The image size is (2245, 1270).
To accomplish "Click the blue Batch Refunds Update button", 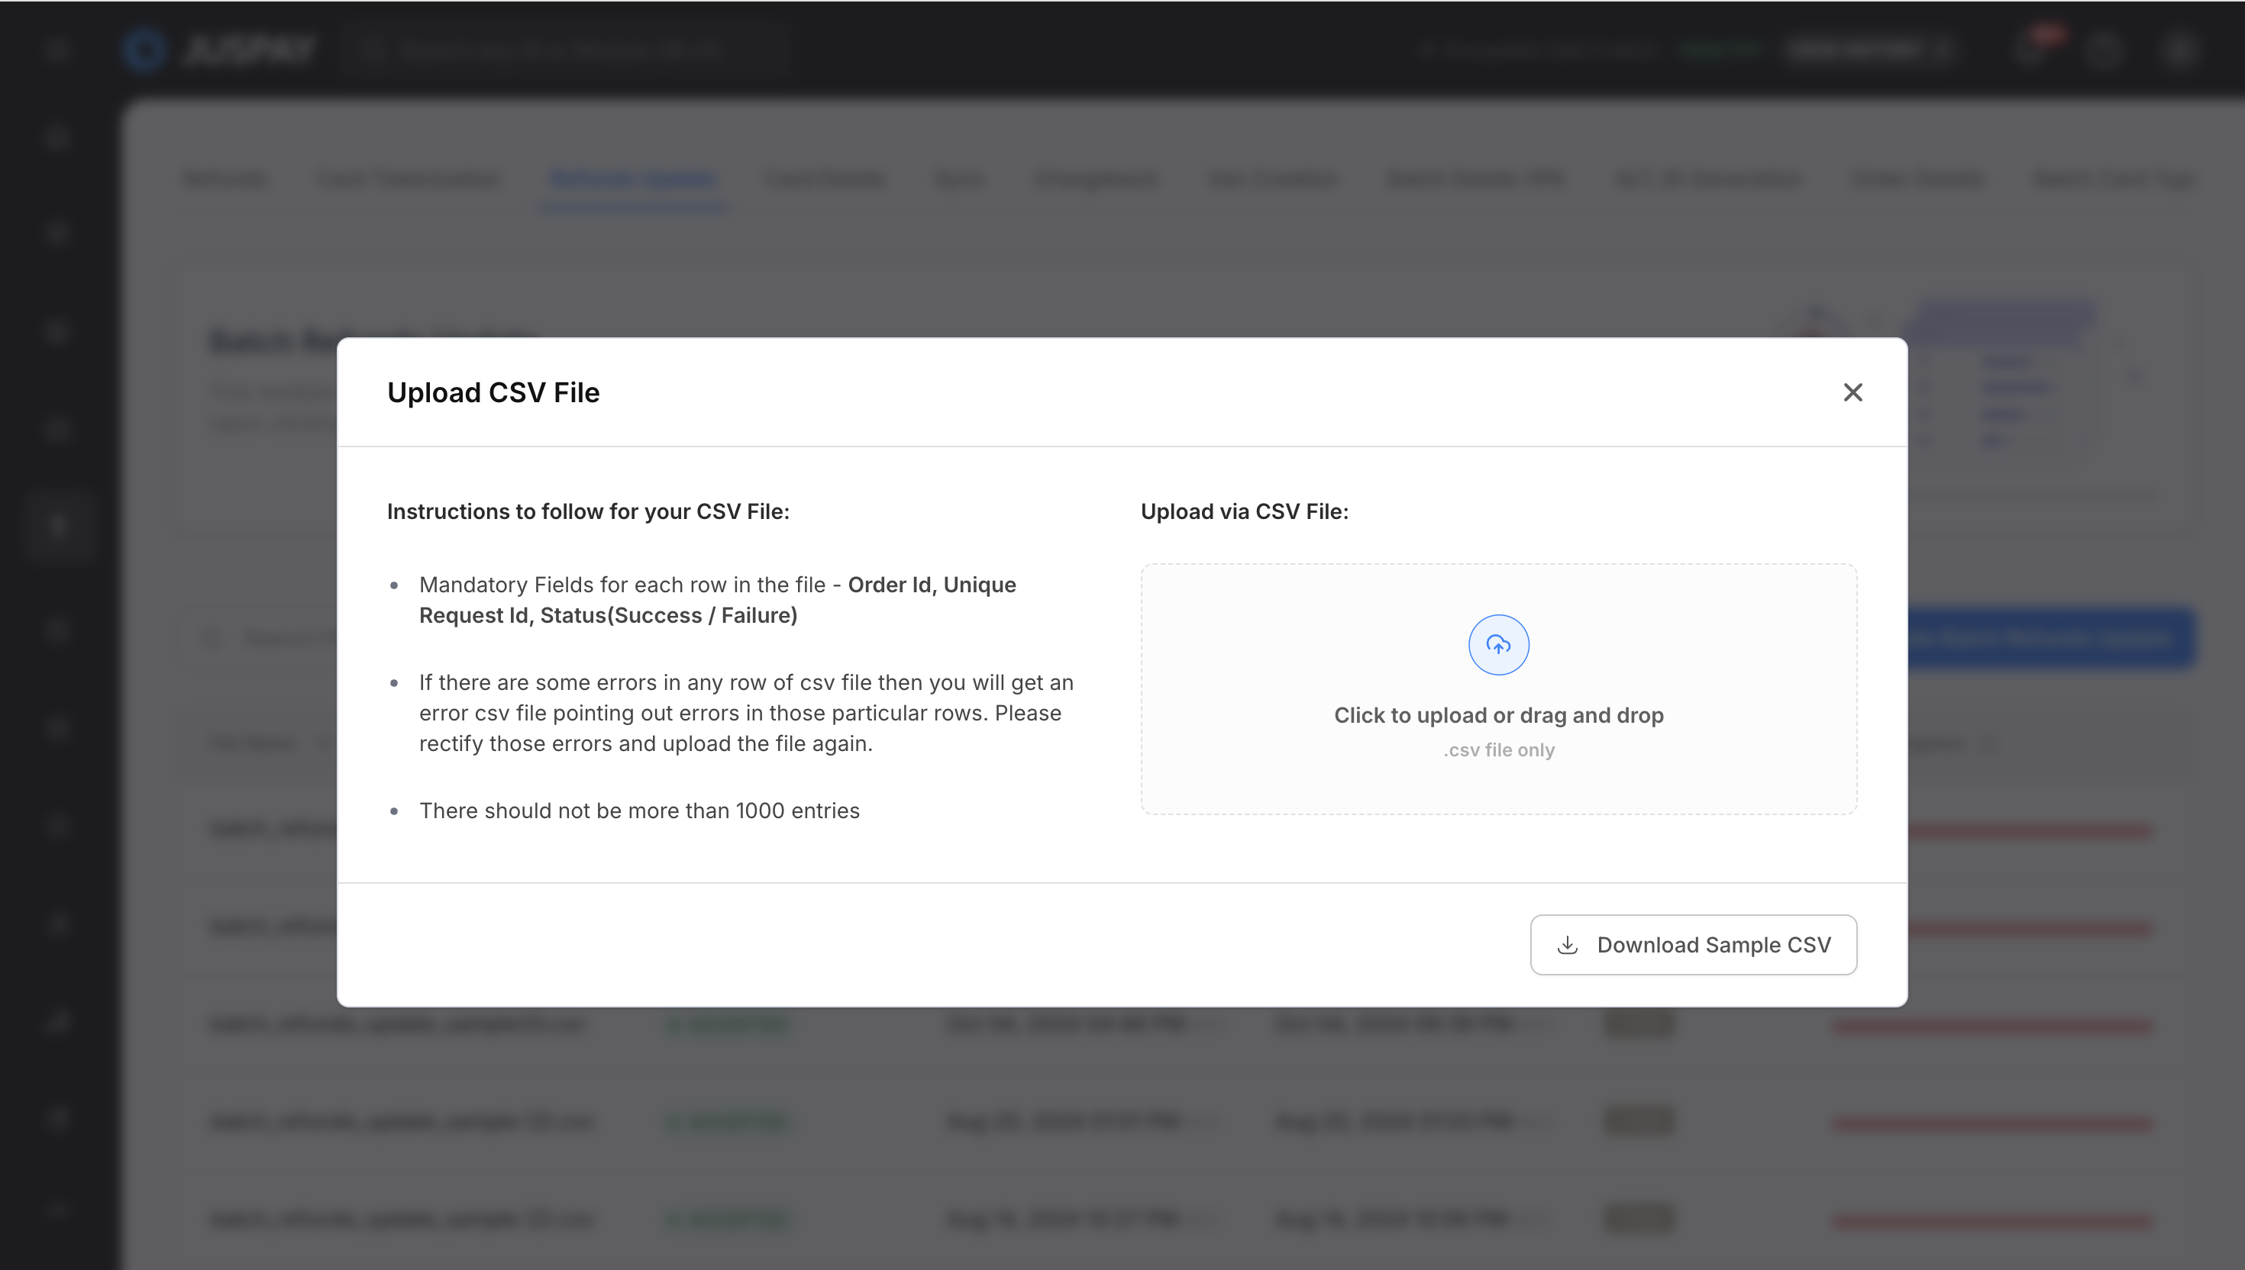I will (x=2050, y=639).
